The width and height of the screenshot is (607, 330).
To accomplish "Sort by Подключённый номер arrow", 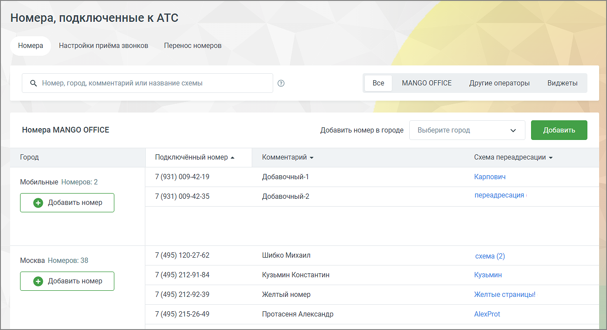I will 233,158.
